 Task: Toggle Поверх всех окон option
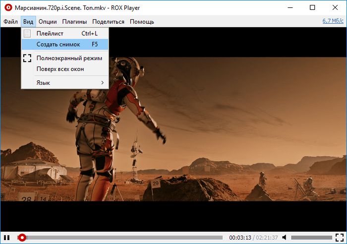(x=60, y=69)
